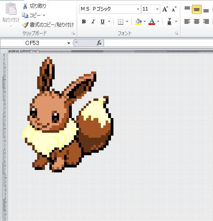Viewport: 213px width, 221px height.
Task: Apply the yellow fill color bucket
Action: tap(138, 22)
